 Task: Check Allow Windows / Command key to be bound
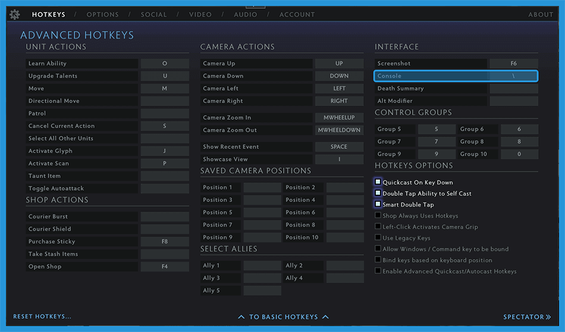point(378,248)
